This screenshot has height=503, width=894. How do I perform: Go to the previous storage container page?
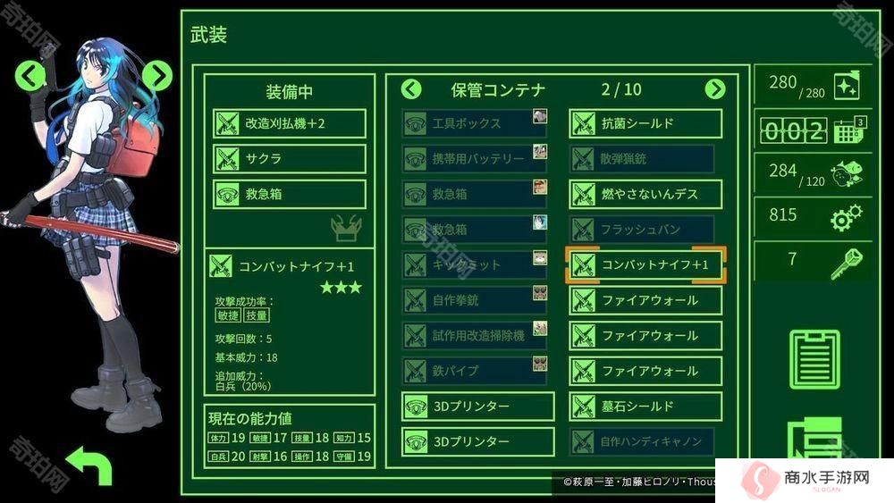(x=411, y=88)
